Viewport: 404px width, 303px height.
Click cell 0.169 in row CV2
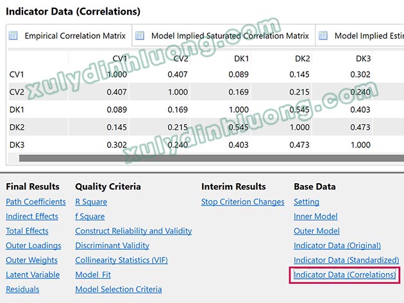[239, 92]
